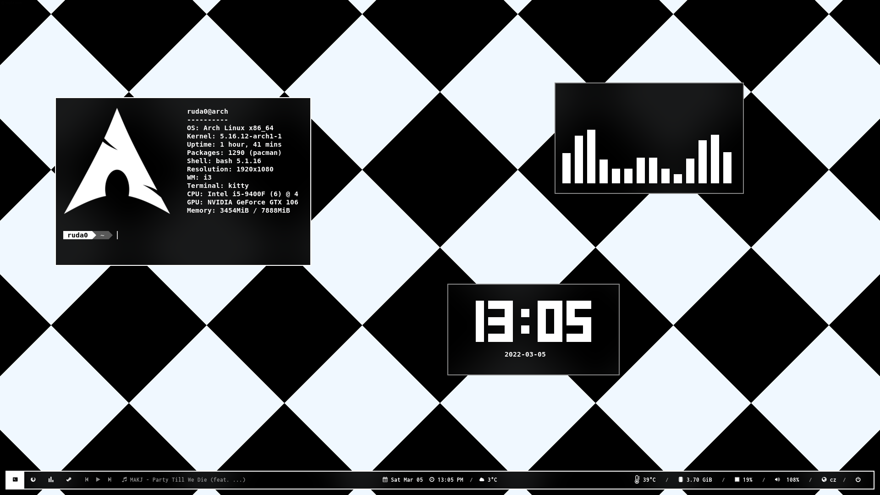
Task: Click the Memory: 3454MiB / 7888MiB line
Action: 238,210
